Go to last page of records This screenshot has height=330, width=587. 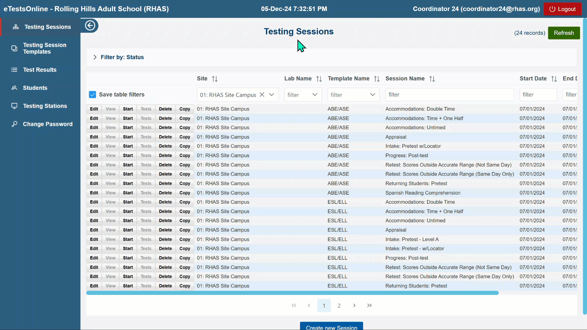tap(369, 306)
